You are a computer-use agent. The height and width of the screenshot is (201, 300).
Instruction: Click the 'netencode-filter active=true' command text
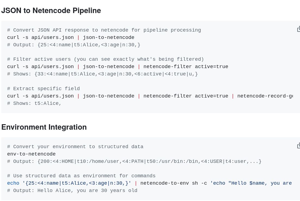[x=185, y=66]
